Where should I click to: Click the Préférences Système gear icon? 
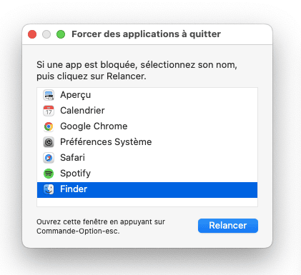coord(49,142)
